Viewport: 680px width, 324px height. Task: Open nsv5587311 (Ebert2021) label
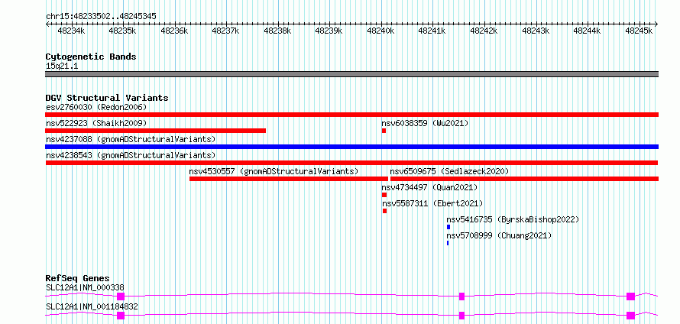(432, 203)
